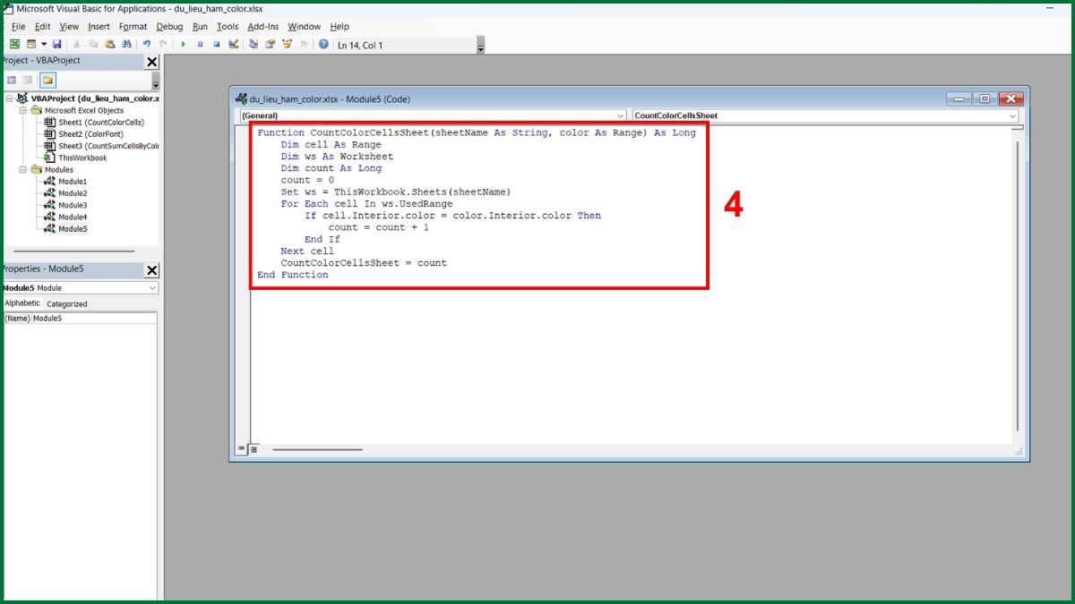The image size is (1075, 604).
Task: Click the Find binoculars icon
Action: coord(126,44)
